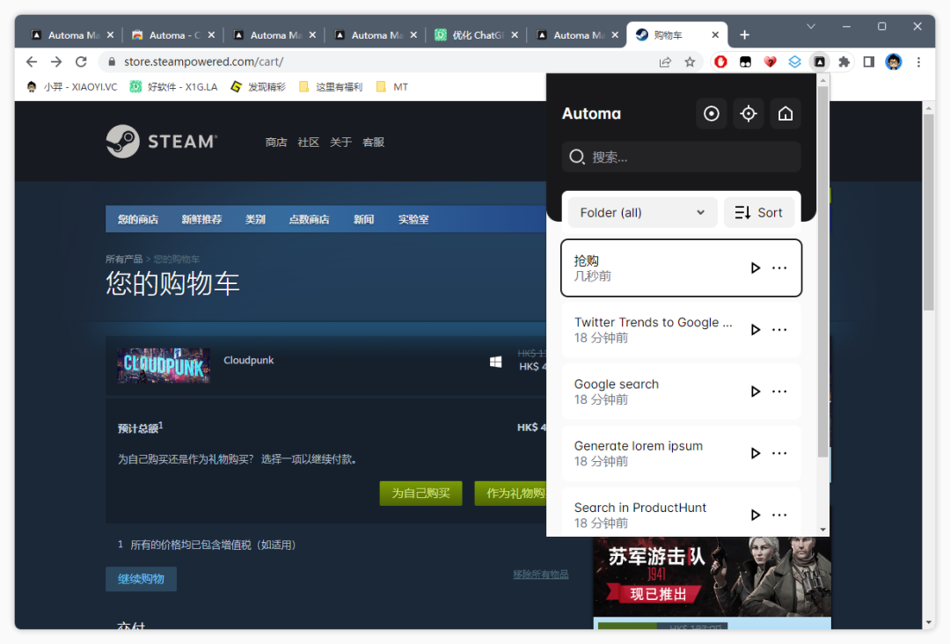Image resolution: width=950 pixels, height=644 pixels.
Task: Bookmark this page with star icon
Action: tap(690, 62)
